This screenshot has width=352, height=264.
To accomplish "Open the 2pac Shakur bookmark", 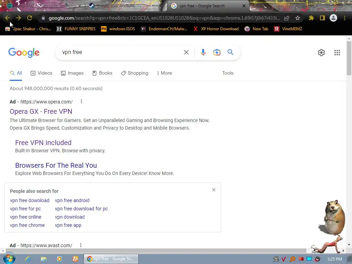I will [x=28, y=29].
